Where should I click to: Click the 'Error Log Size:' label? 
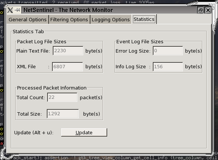(133, 51)
